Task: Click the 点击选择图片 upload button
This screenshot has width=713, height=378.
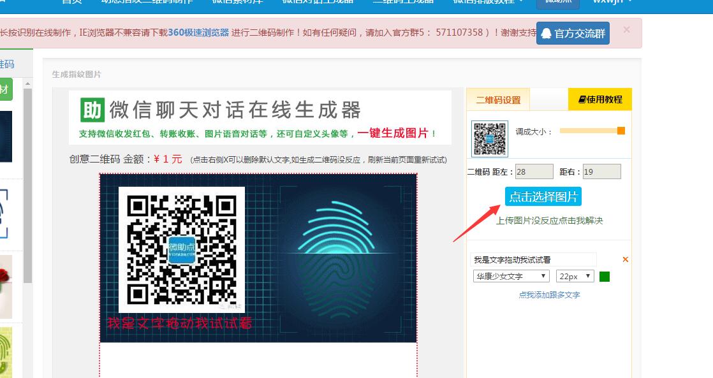Action: tap(543, 197)
